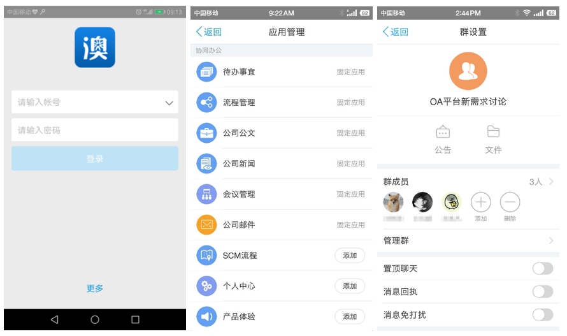The width and height of the screenshot is (567, 336).
Task: Click the 请输入密码 password field
Action: [94, 130]
